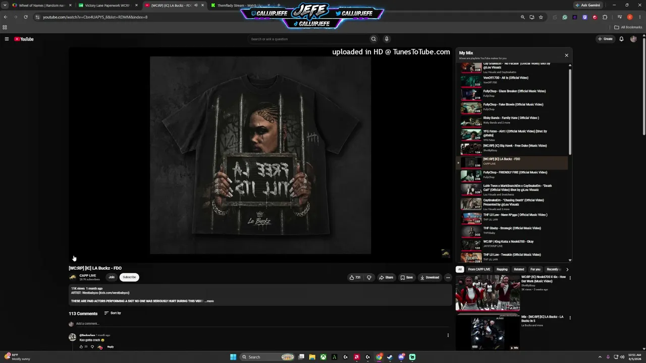This screenshot has width=646, height=363.
Task: Play 'VonOff1700 - All Is' from playlist
Action: pyautogui.click(x=513, y=80)
